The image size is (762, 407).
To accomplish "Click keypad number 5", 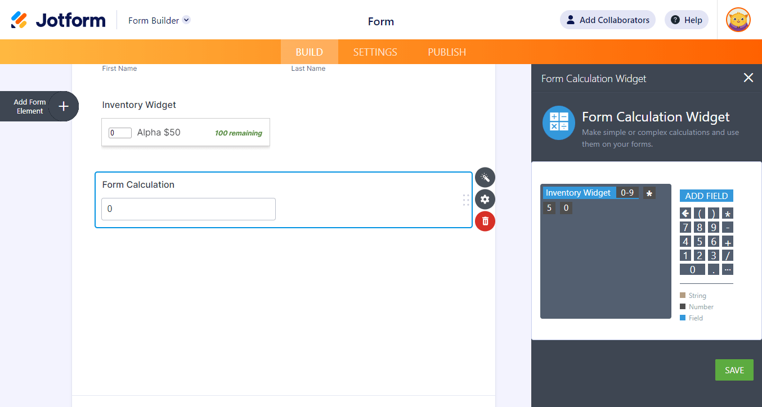I will pos(700,241).
